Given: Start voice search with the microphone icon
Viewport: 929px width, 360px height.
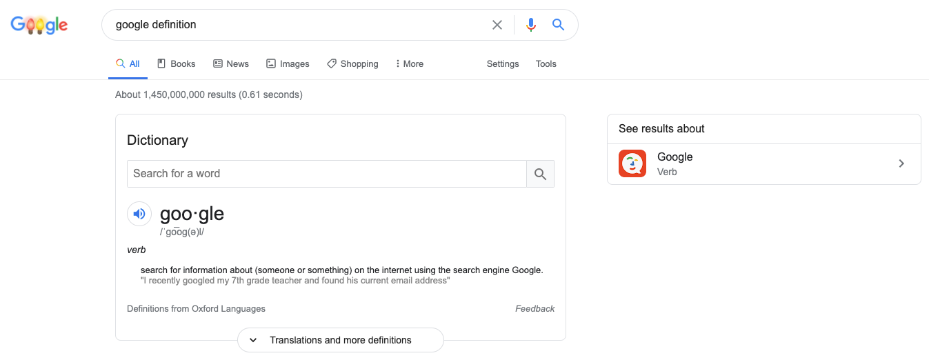Looking at the screenshot, I should (x=530, y=25).
